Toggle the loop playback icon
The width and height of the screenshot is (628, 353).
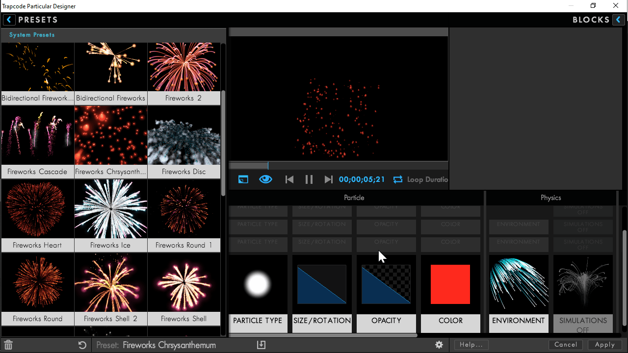(x=398, y=179)
